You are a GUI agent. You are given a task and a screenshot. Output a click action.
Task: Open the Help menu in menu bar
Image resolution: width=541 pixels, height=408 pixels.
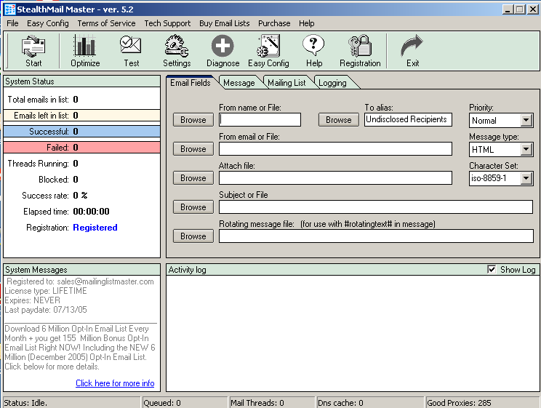tap(306, 23)
